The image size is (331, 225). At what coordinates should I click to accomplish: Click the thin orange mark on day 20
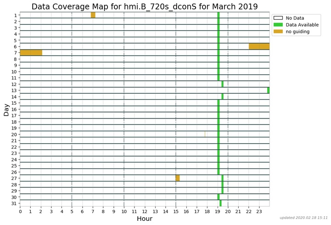[205, 134]
